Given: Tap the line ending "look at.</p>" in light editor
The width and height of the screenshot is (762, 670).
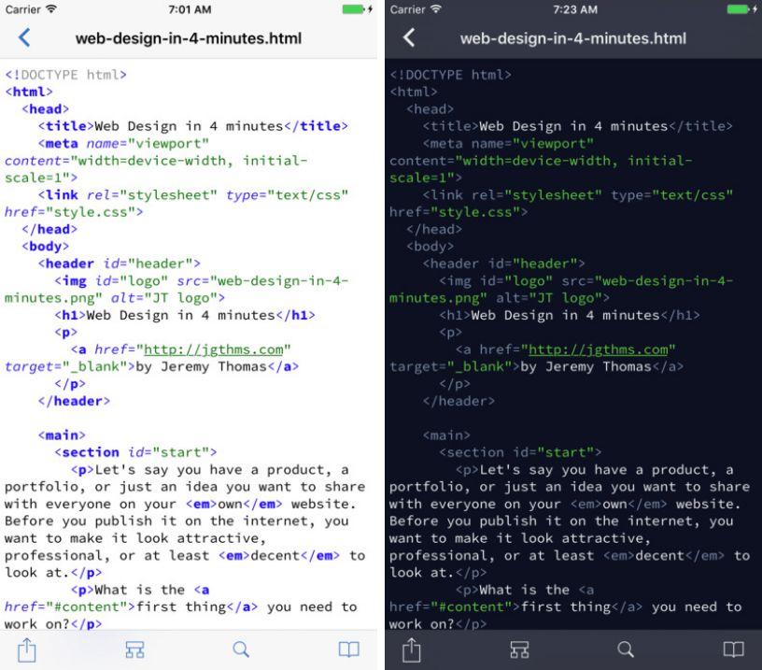Looking at the screenshot, I should click(x=53, y=573).
